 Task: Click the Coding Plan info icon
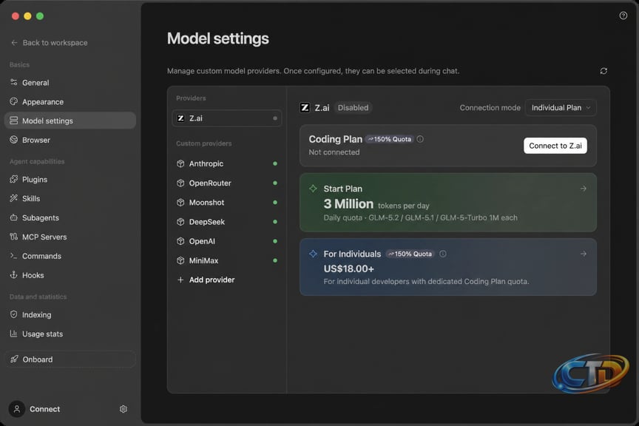click(420, 139)
